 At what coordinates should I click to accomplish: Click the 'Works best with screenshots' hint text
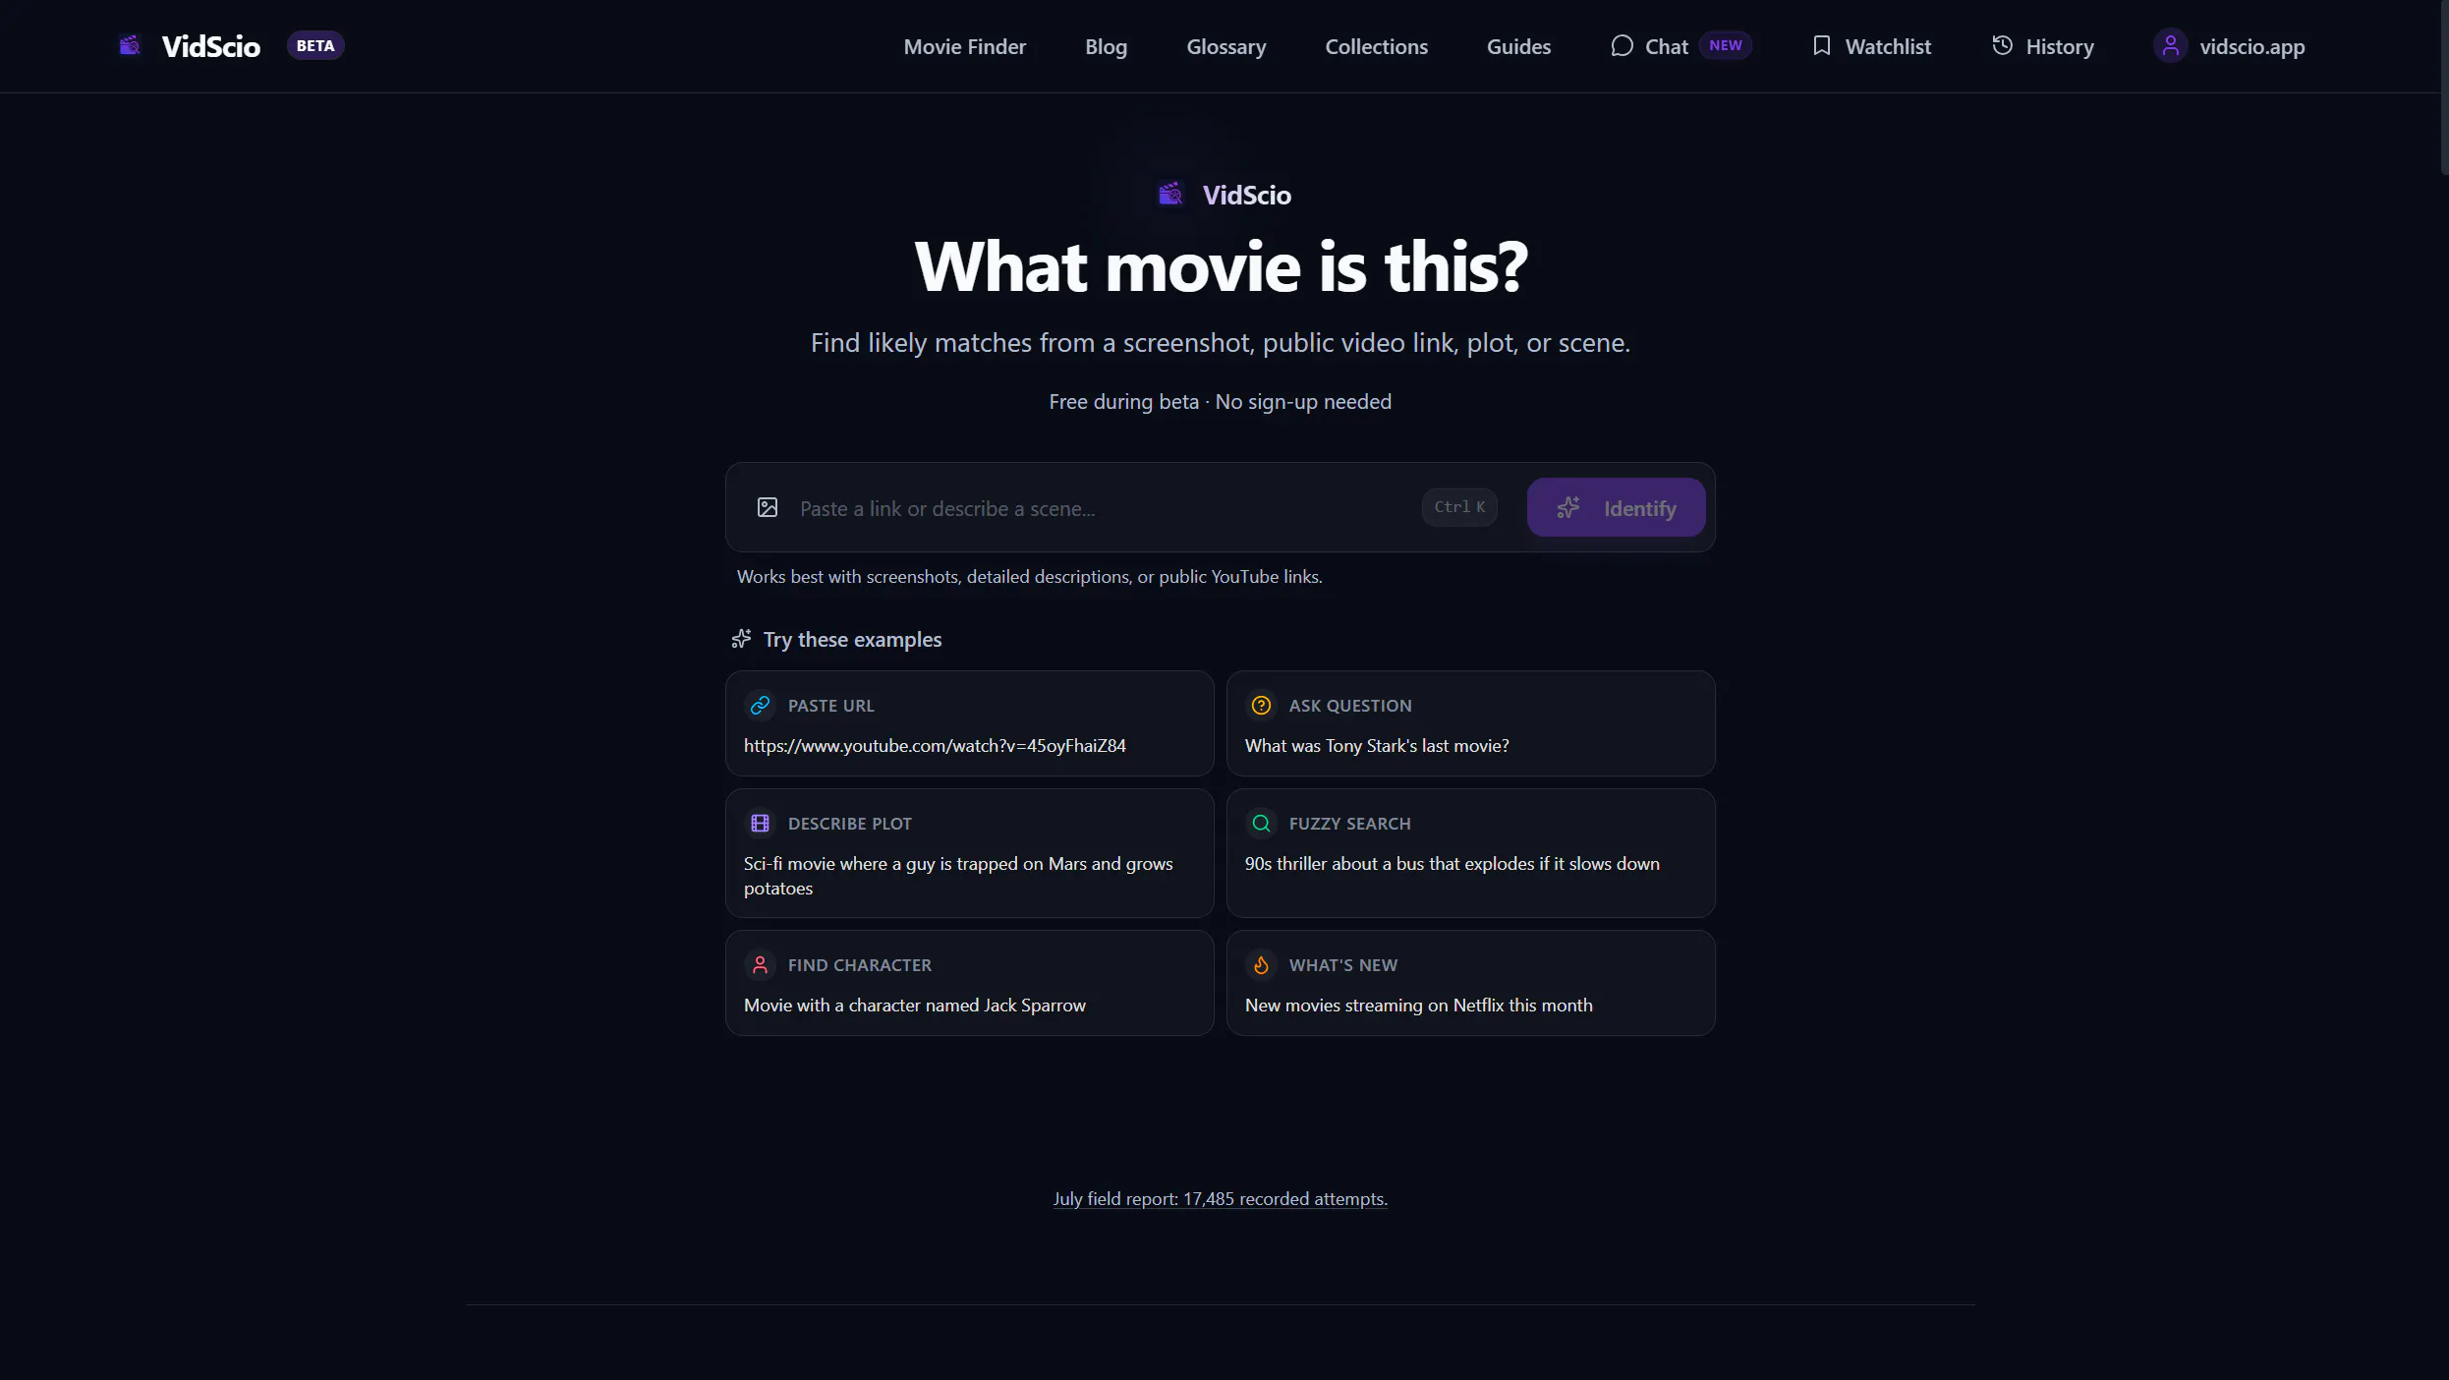click(1029, 576)
